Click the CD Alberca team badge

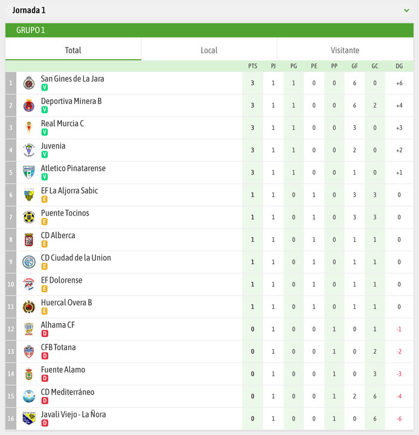tap(28, 240)
